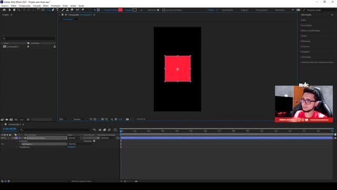337x190 pixels.
Task: Open the Arquivo menu
Action: [x=5, y=6]
